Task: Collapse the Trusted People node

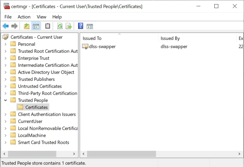Action: pyautogui.click(x=6, y=100)
